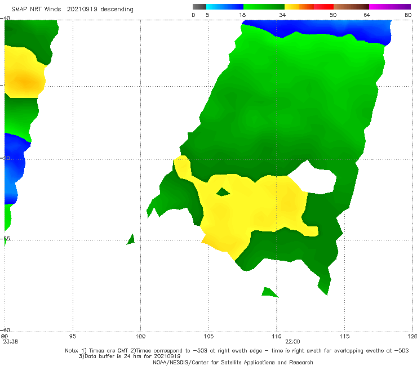Click the swath time '22:00'

click(292, 342)
